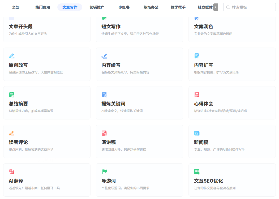Launch the 文章SEO优化 template title
Screen dimensions: 279x199
[x=208, y=181]
